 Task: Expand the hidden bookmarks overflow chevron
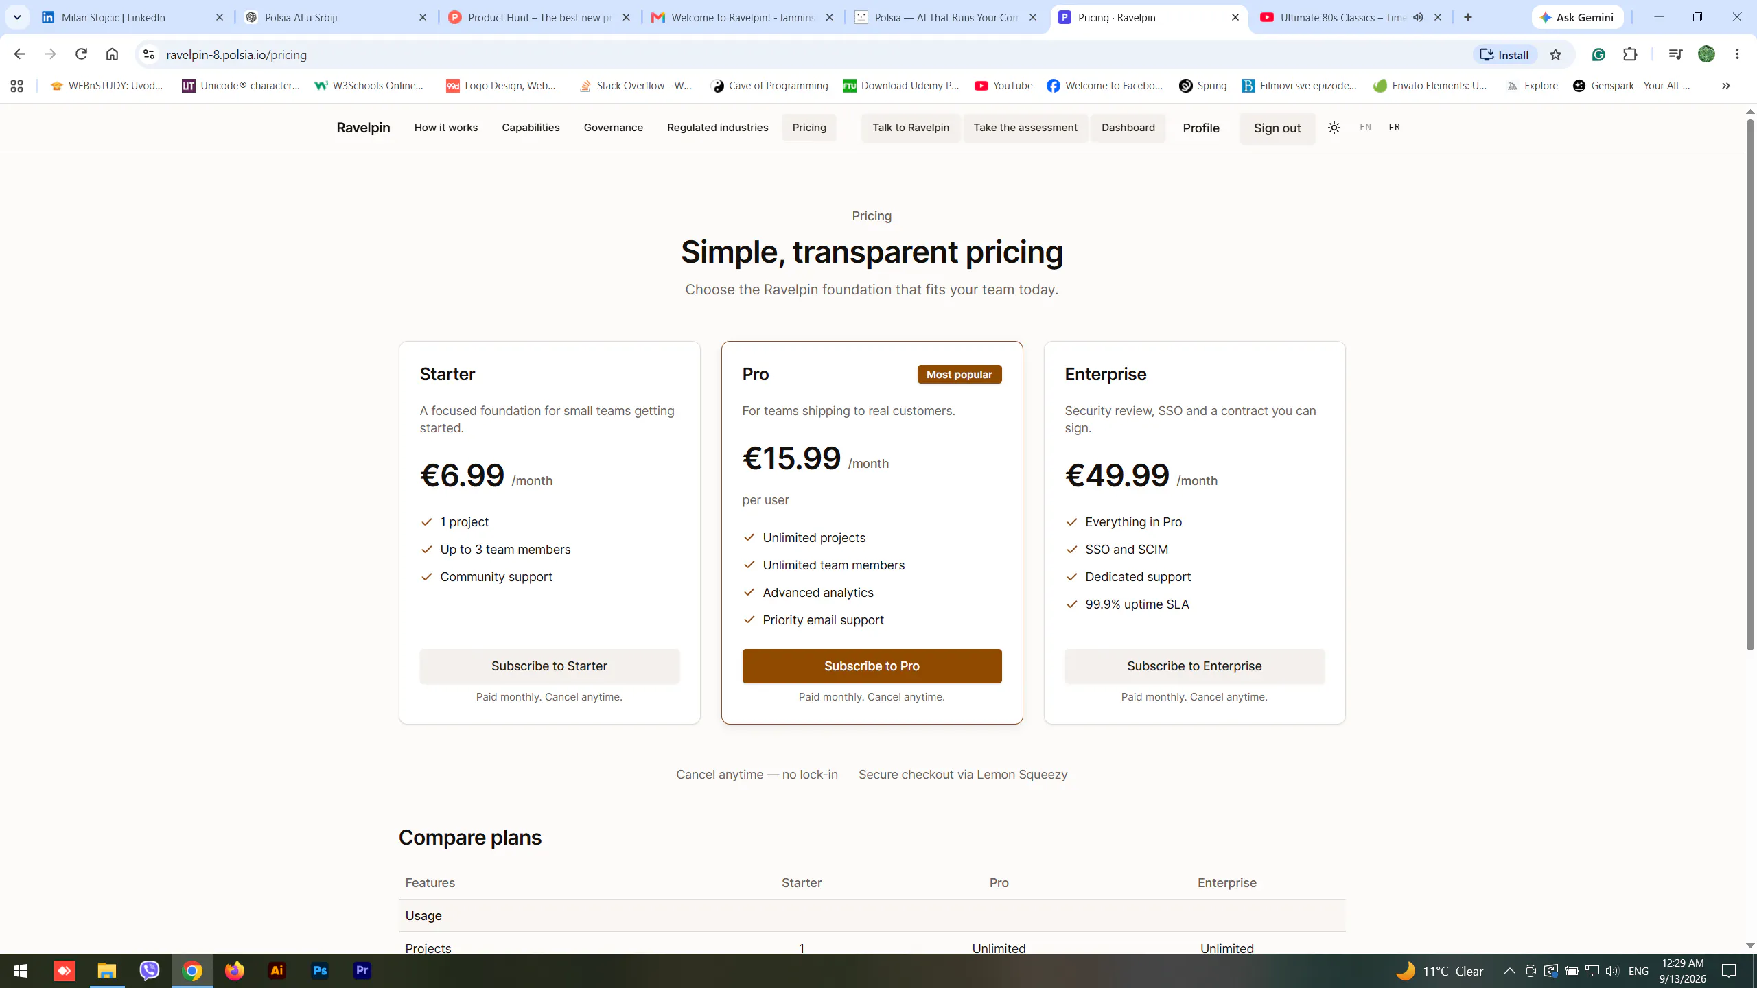pyautogui.click(x=1725, y=86)
